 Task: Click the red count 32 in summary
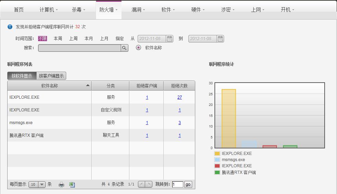78,27
